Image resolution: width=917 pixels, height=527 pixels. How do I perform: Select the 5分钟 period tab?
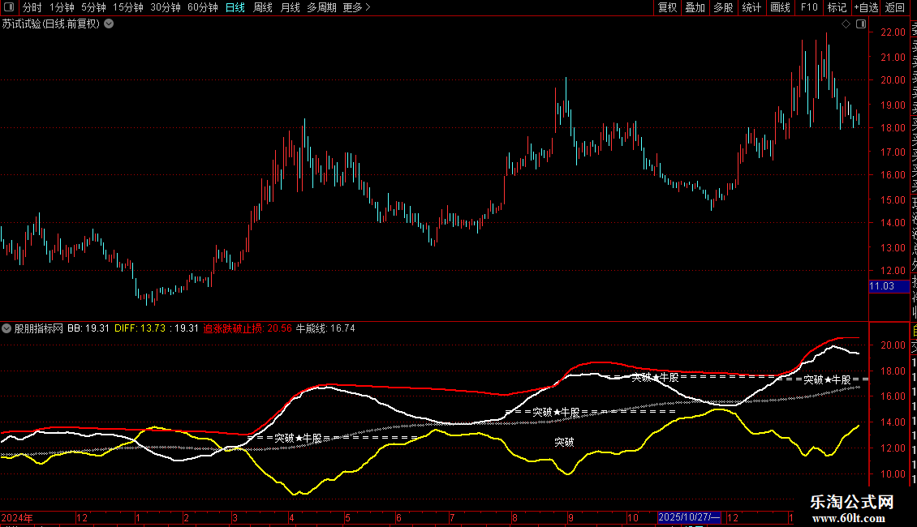[x=93, y=7]
